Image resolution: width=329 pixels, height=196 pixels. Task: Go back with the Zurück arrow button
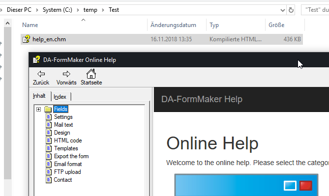(41, 78)
